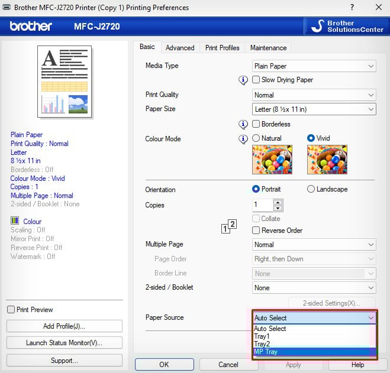Choose Auto Select in the Paper Source list
390x373 pixels.
coord(314,329)
